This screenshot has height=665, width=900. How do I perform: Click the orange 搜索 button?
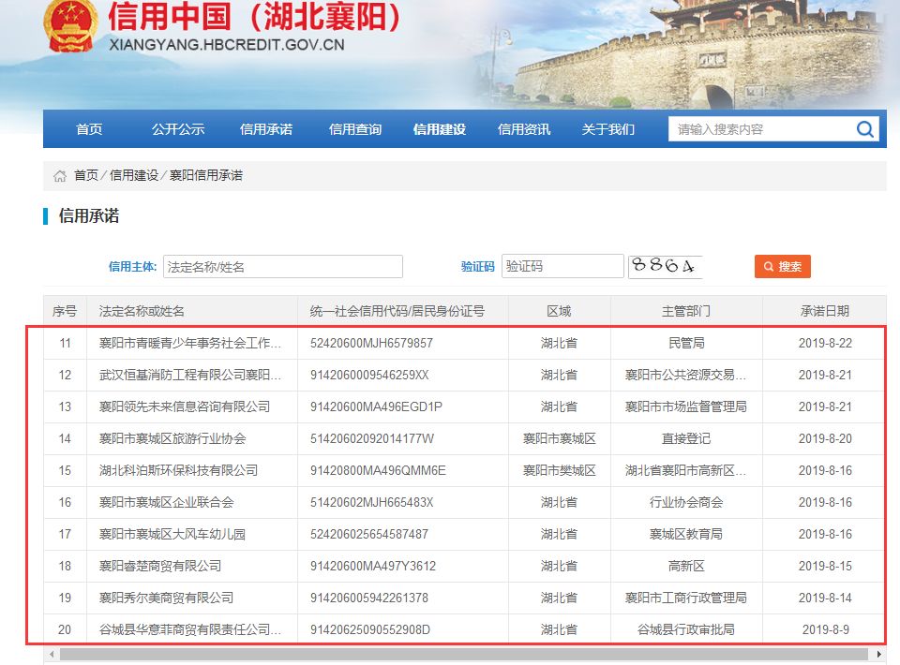782,267
